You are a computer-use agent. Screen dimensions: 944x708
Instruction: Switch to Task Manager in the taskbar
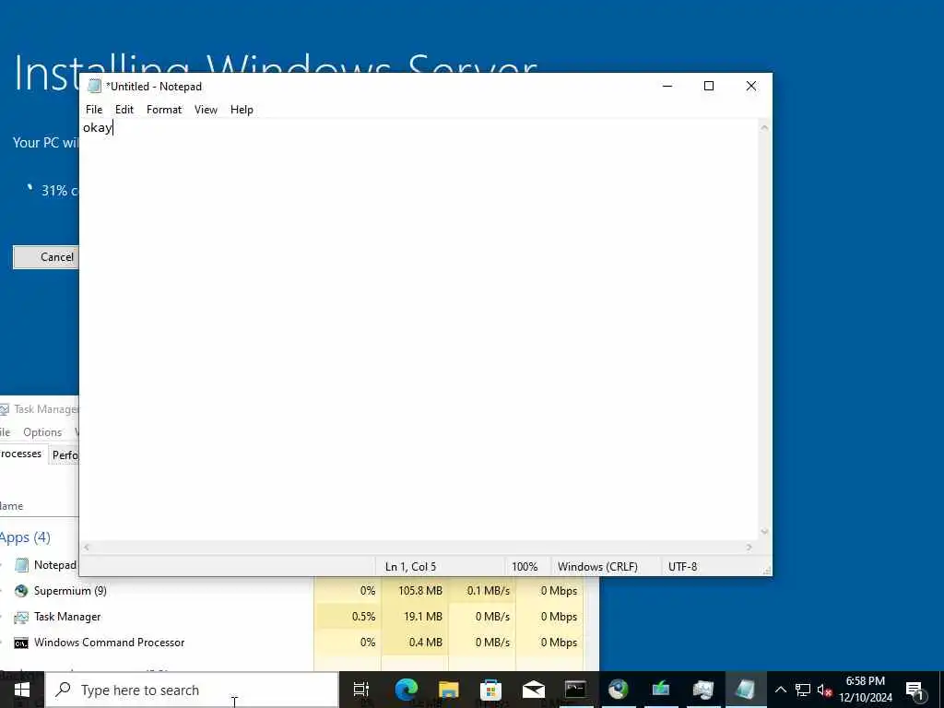click(703, 690)
